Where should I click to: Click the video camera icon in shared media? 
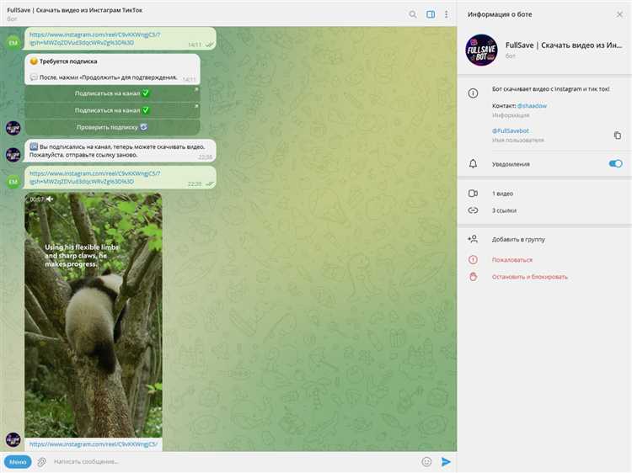[473, 194]
